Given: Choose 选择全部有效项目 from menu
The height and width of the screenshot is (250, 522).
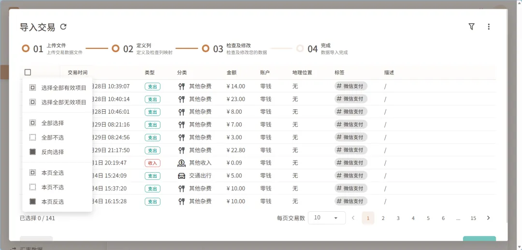Looking at the screenshot, I should point(57,88).
